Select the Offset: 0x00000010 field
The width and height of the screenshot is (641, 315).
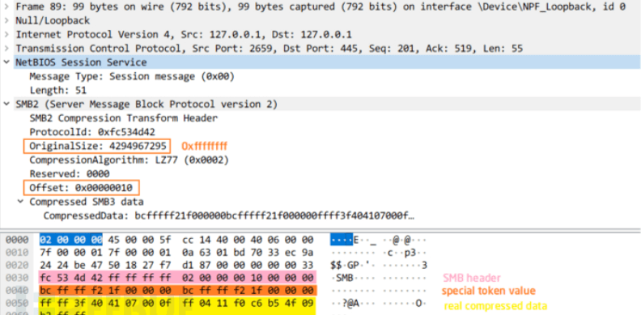coord(82,188)
